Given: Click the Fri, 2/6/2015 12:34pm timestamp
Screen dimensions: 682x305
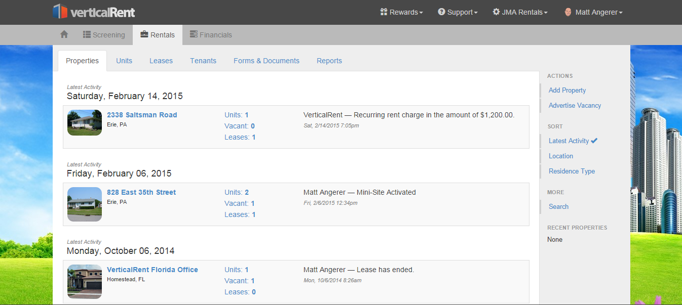Looking at the screenshot, I should (330, 203).
